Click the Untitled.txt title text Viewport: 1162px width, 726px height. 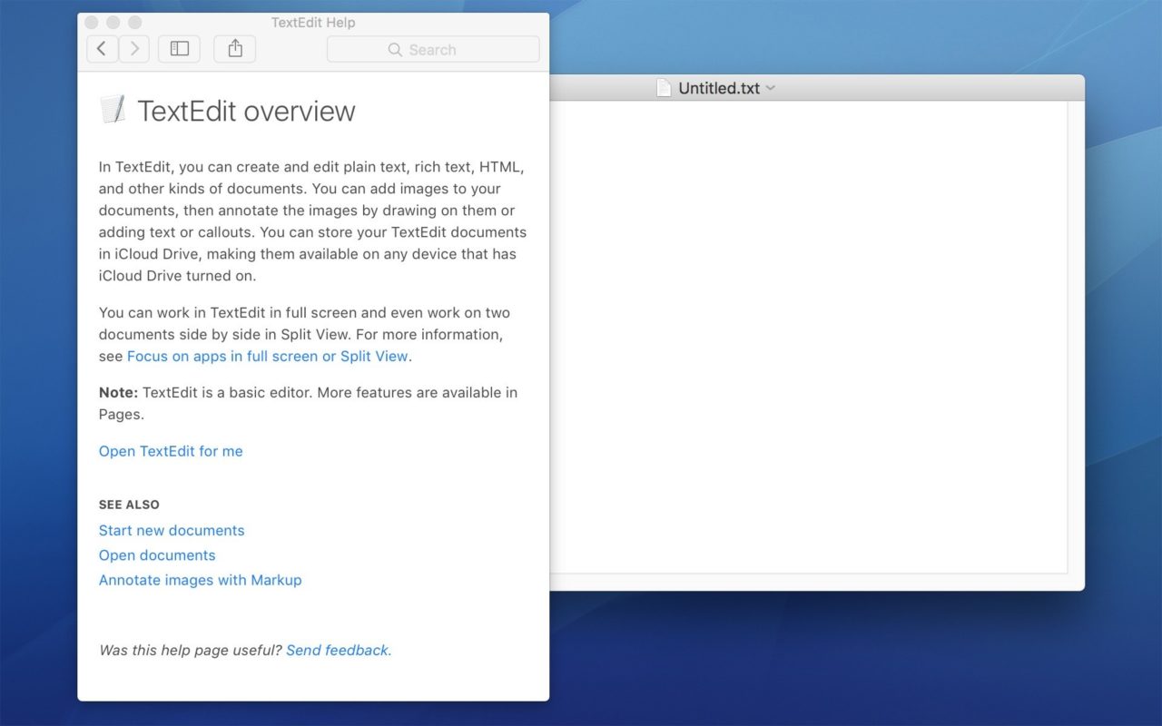tap(719, 88)
